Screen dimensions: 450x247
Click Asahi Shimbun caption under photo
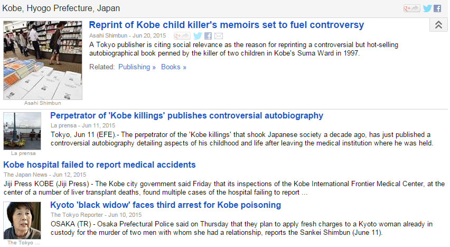tap(42, 103)
